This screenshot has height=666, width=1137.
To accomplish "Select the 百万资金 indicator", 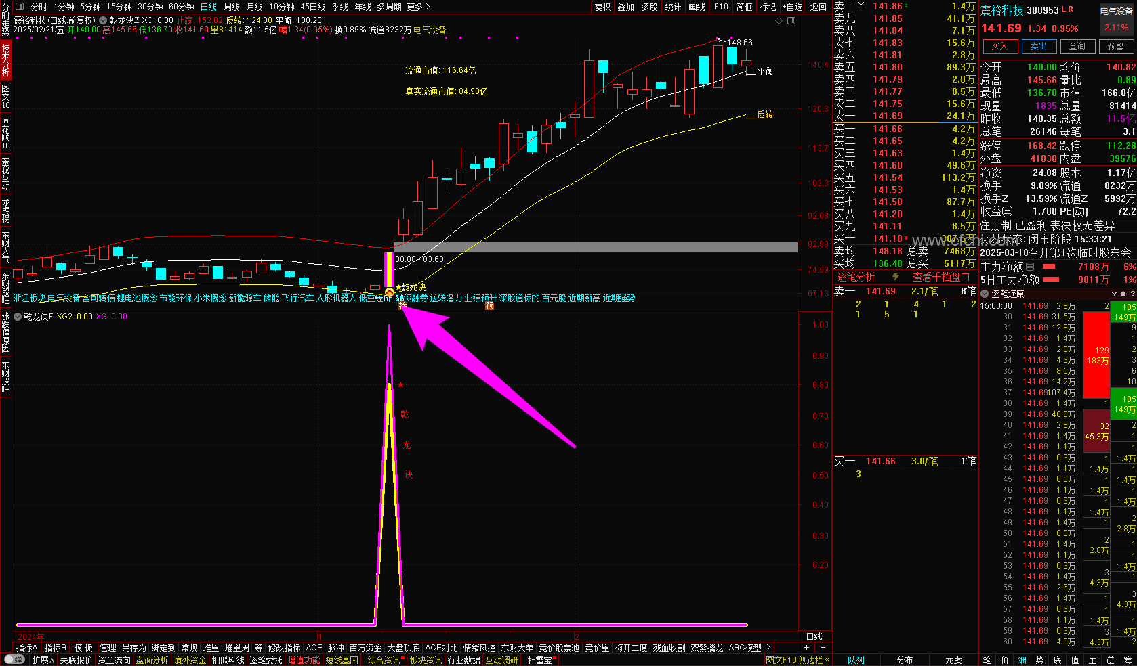I will coord(365,648).
